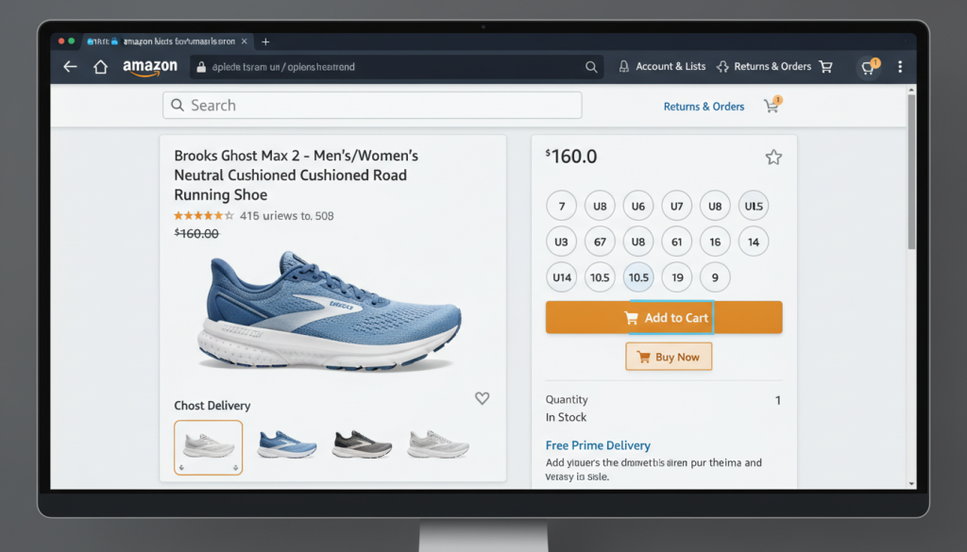Screen dimensions: 967x552
Task: Open the home page via the house icon
Action: [100, 67]
